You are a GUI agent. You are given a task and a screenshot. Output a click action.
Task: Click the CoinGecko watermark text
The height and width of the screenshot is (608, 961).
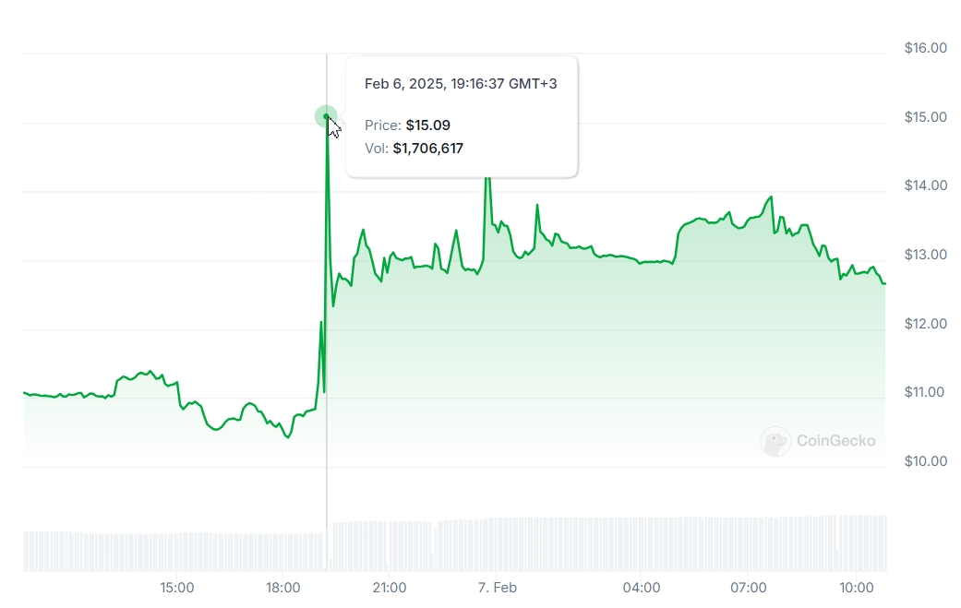[x=835, y=441]
